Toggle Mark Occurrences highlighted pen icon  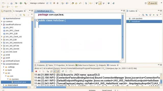[x=100, y=3]
